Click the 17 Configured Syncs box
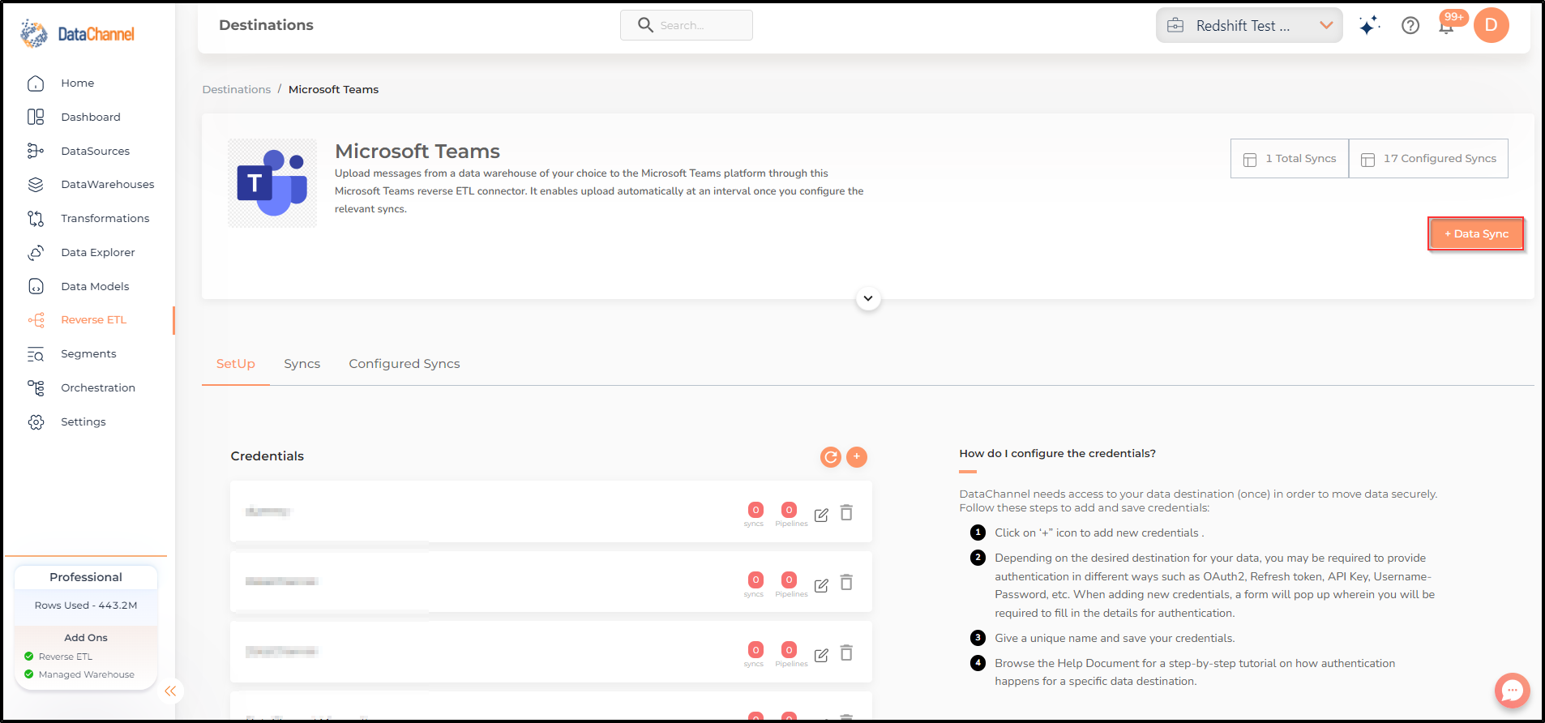The image size is (1545, 723). tap(1428, 158)
